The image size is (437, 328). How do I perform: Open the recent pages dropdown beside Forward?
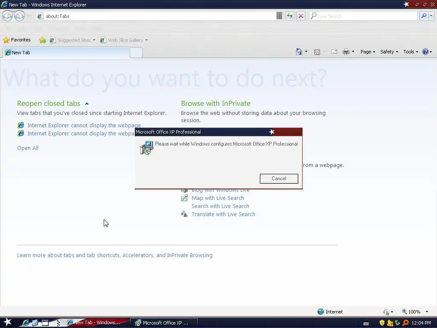[29, 16]
